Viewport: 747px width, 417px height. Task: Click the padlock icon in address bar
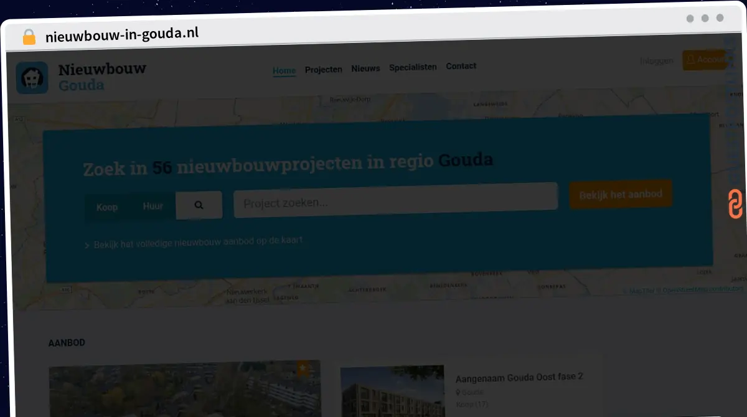(x=29, y=37)
